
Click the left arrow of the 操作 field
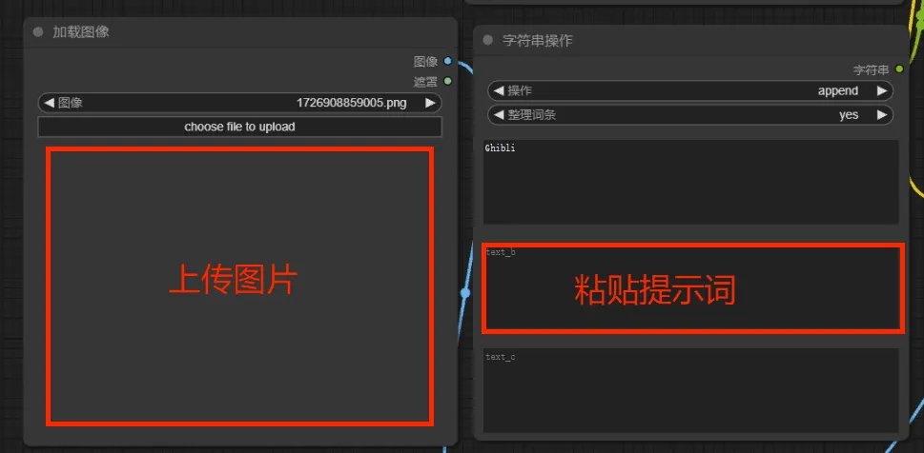tap(497, 90)
